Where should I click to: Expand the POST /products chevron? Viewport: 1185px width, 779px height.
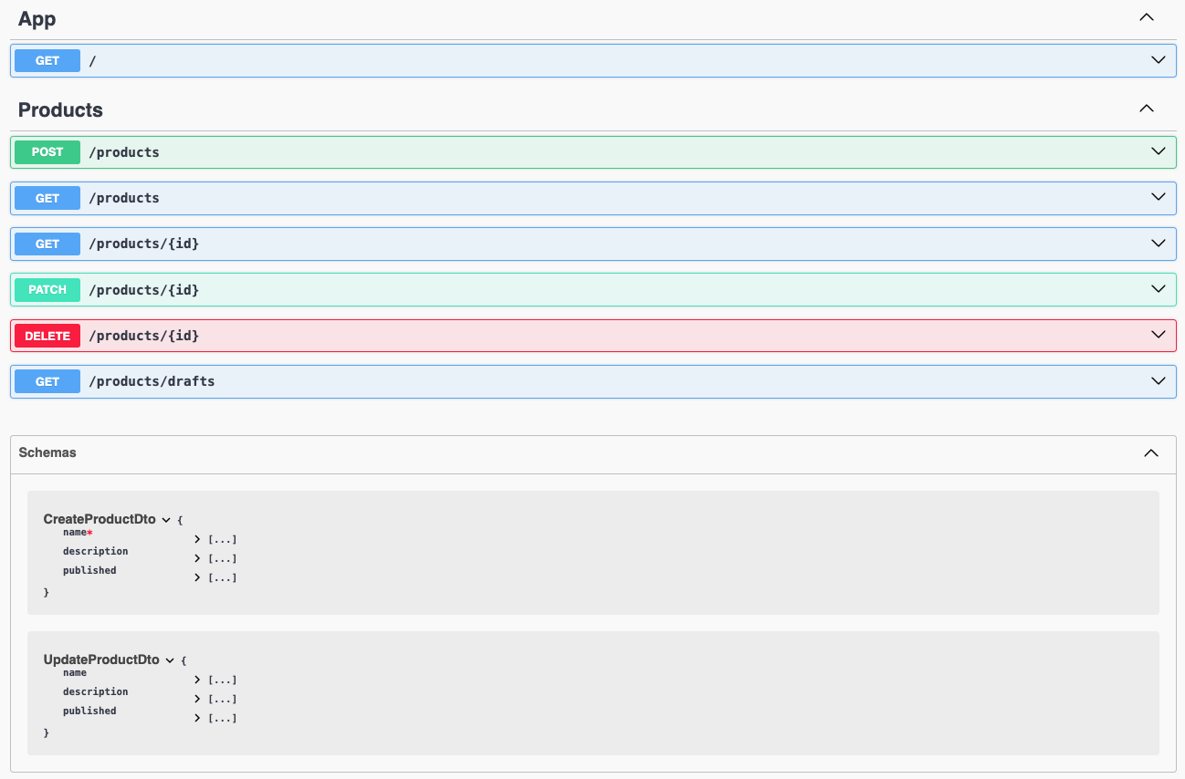pyautogui.click(x=1159, y=151)
